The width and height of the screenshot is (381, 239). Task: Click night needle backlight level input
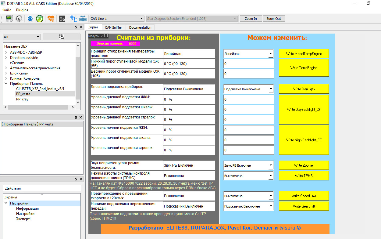(x=248, y=150)
